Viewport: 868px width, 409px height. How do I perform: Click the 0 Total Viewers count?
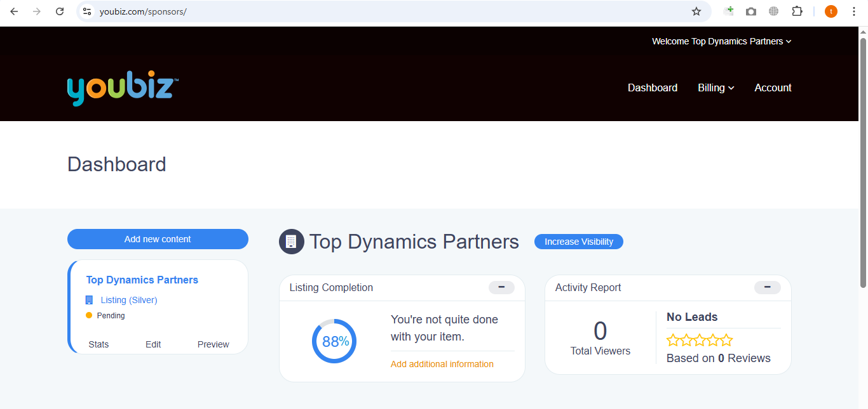pos(600,331)
